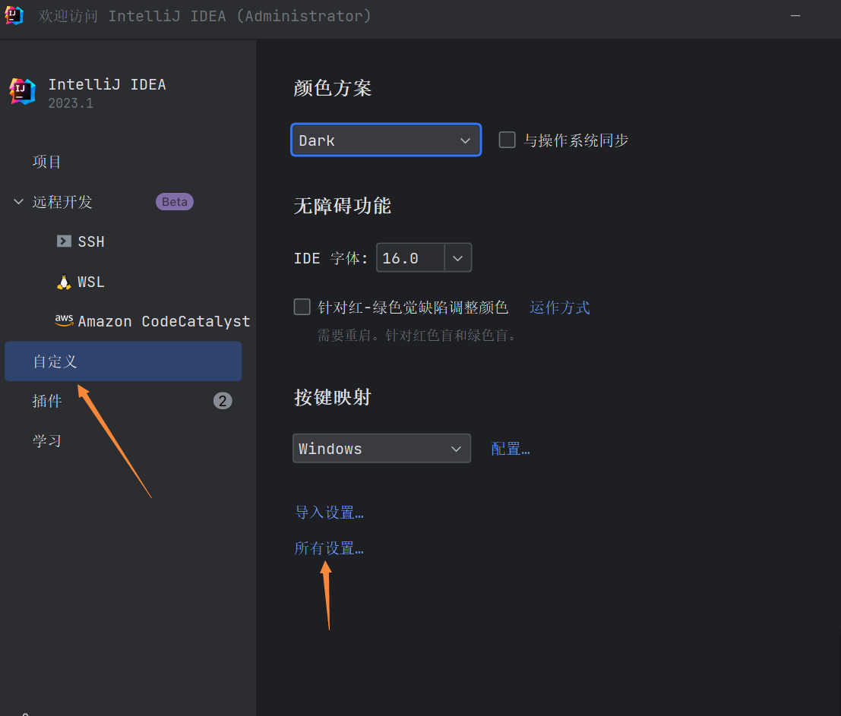Click the WSL penguin icon
841x716 pixels.
coord(64,282)
